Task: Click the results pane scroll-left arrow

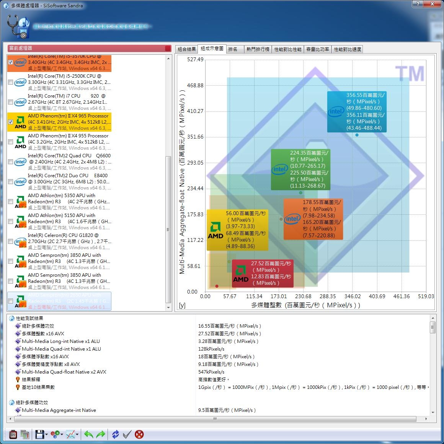Action: (x=11, y=418)
